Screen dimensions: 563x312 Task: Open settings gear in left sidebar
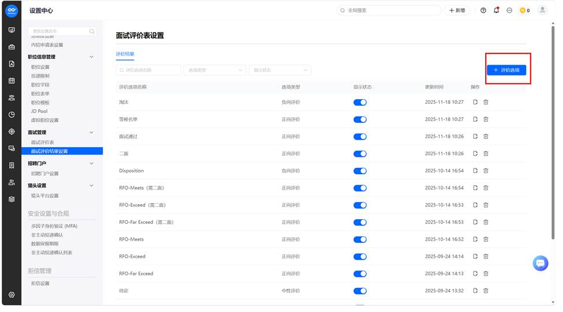click(12, 295)
